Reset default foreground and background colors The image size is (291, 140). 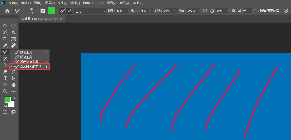click(6, 106)
